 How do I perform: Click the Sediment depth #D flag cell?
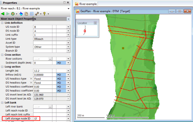coord(61,63)
